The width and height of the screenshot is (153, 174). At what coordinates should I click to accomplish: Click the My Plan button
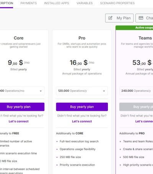click(119, 18)
